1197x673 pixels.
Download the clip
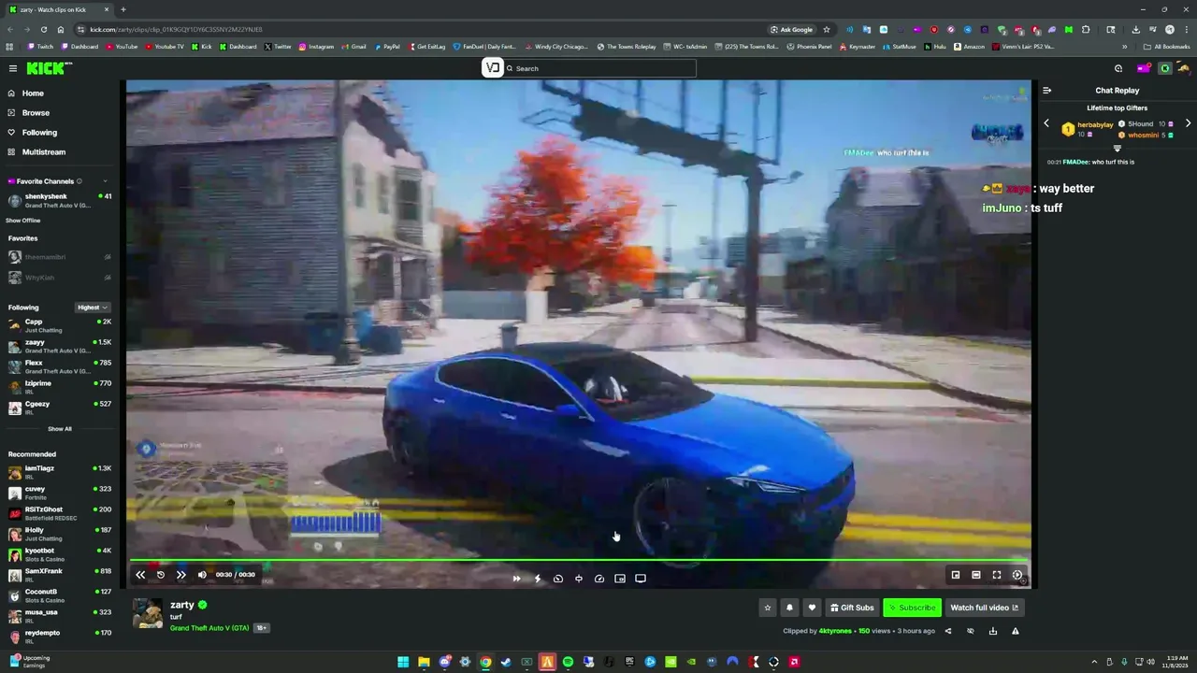click(993, 631)
